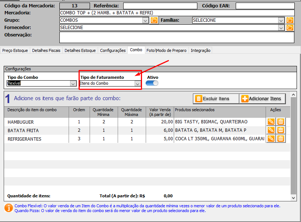
Task: Click trash icon for HAMBUGUER row
Action: tap(280, 121)
